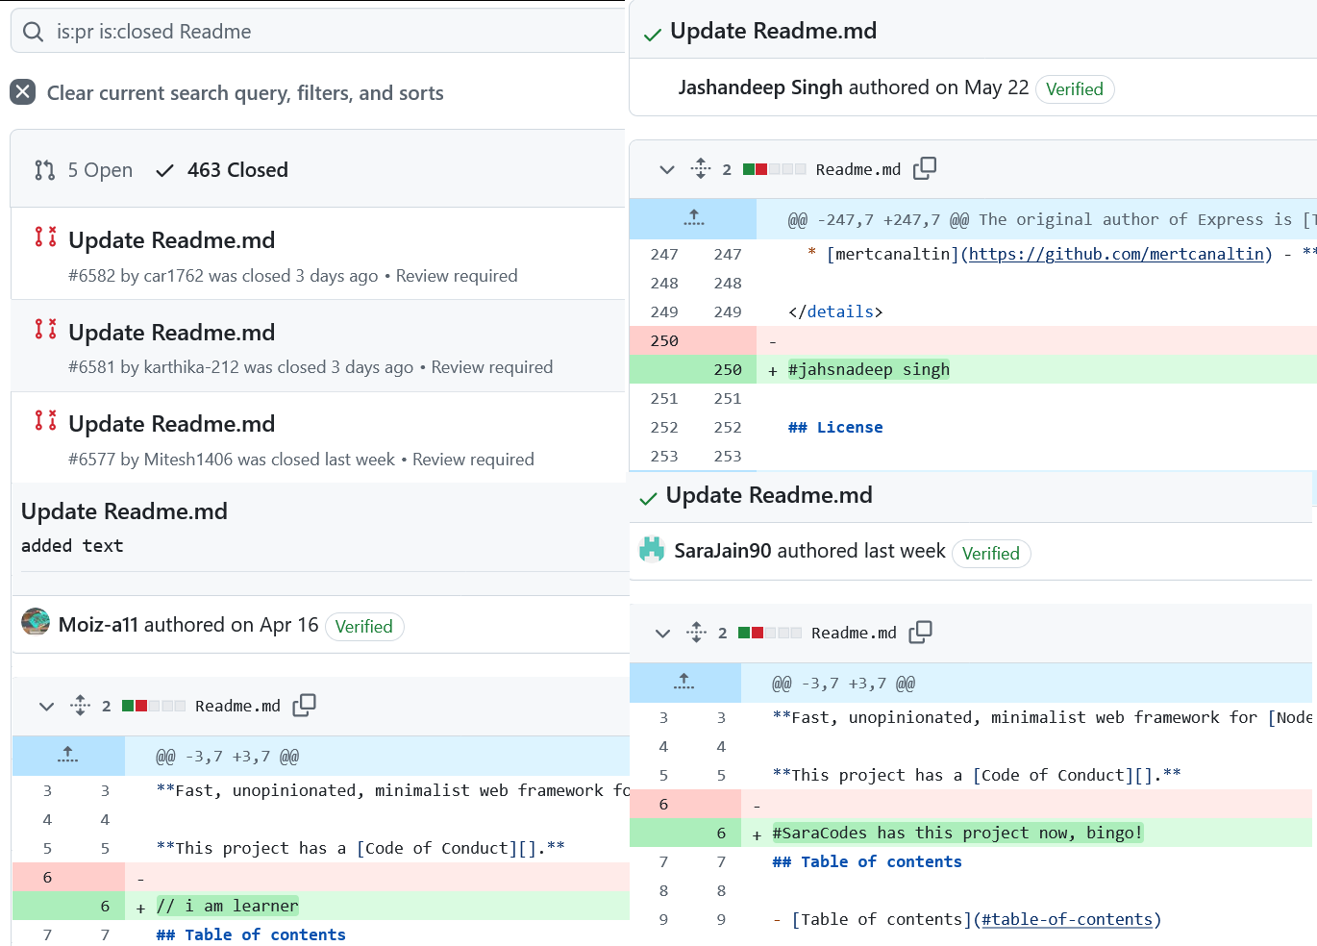
Task: Click the diffstat squares in Moiz-a11's diff
Action: coord(154,706)
